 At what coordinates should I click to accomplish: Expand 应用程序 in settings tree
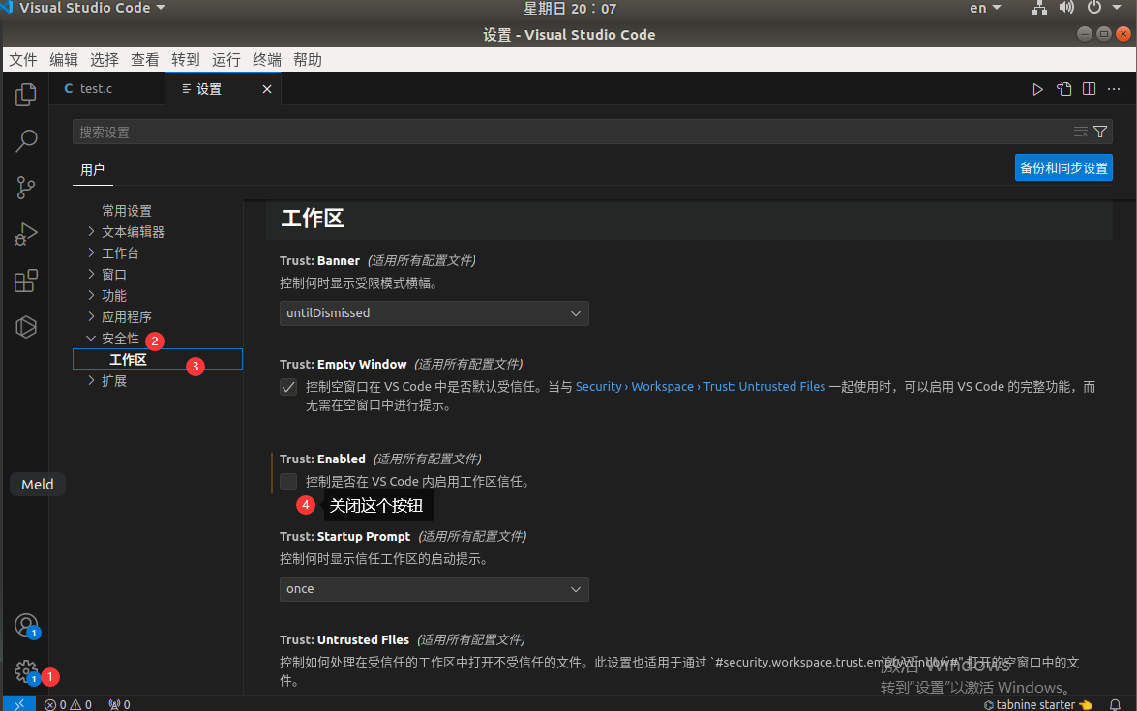[x=91, y=316]
